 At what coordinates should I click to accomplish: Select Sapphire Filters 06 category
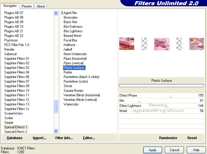[17, 77]
